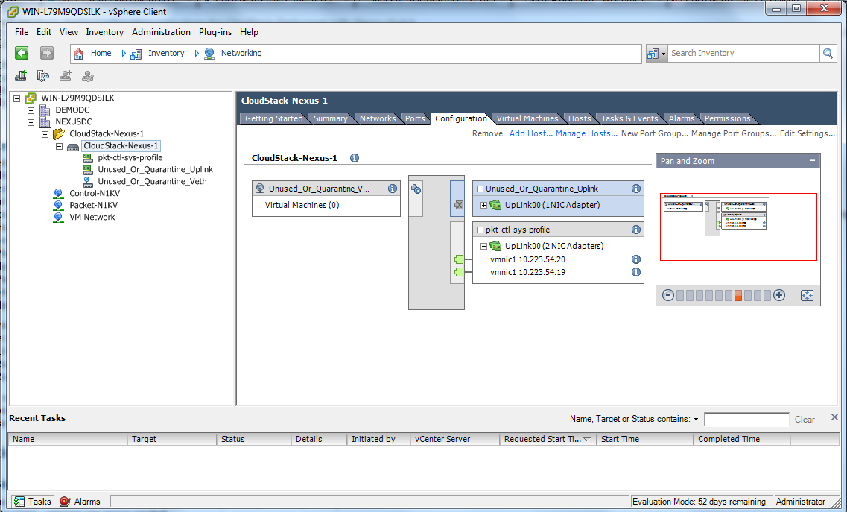Image resolution: width=847 pixels, height=512 pixels.
Task: Click the info icon on pkt-ctl-sys-profile
Action: pyautogui.click(x=635, y=229)
